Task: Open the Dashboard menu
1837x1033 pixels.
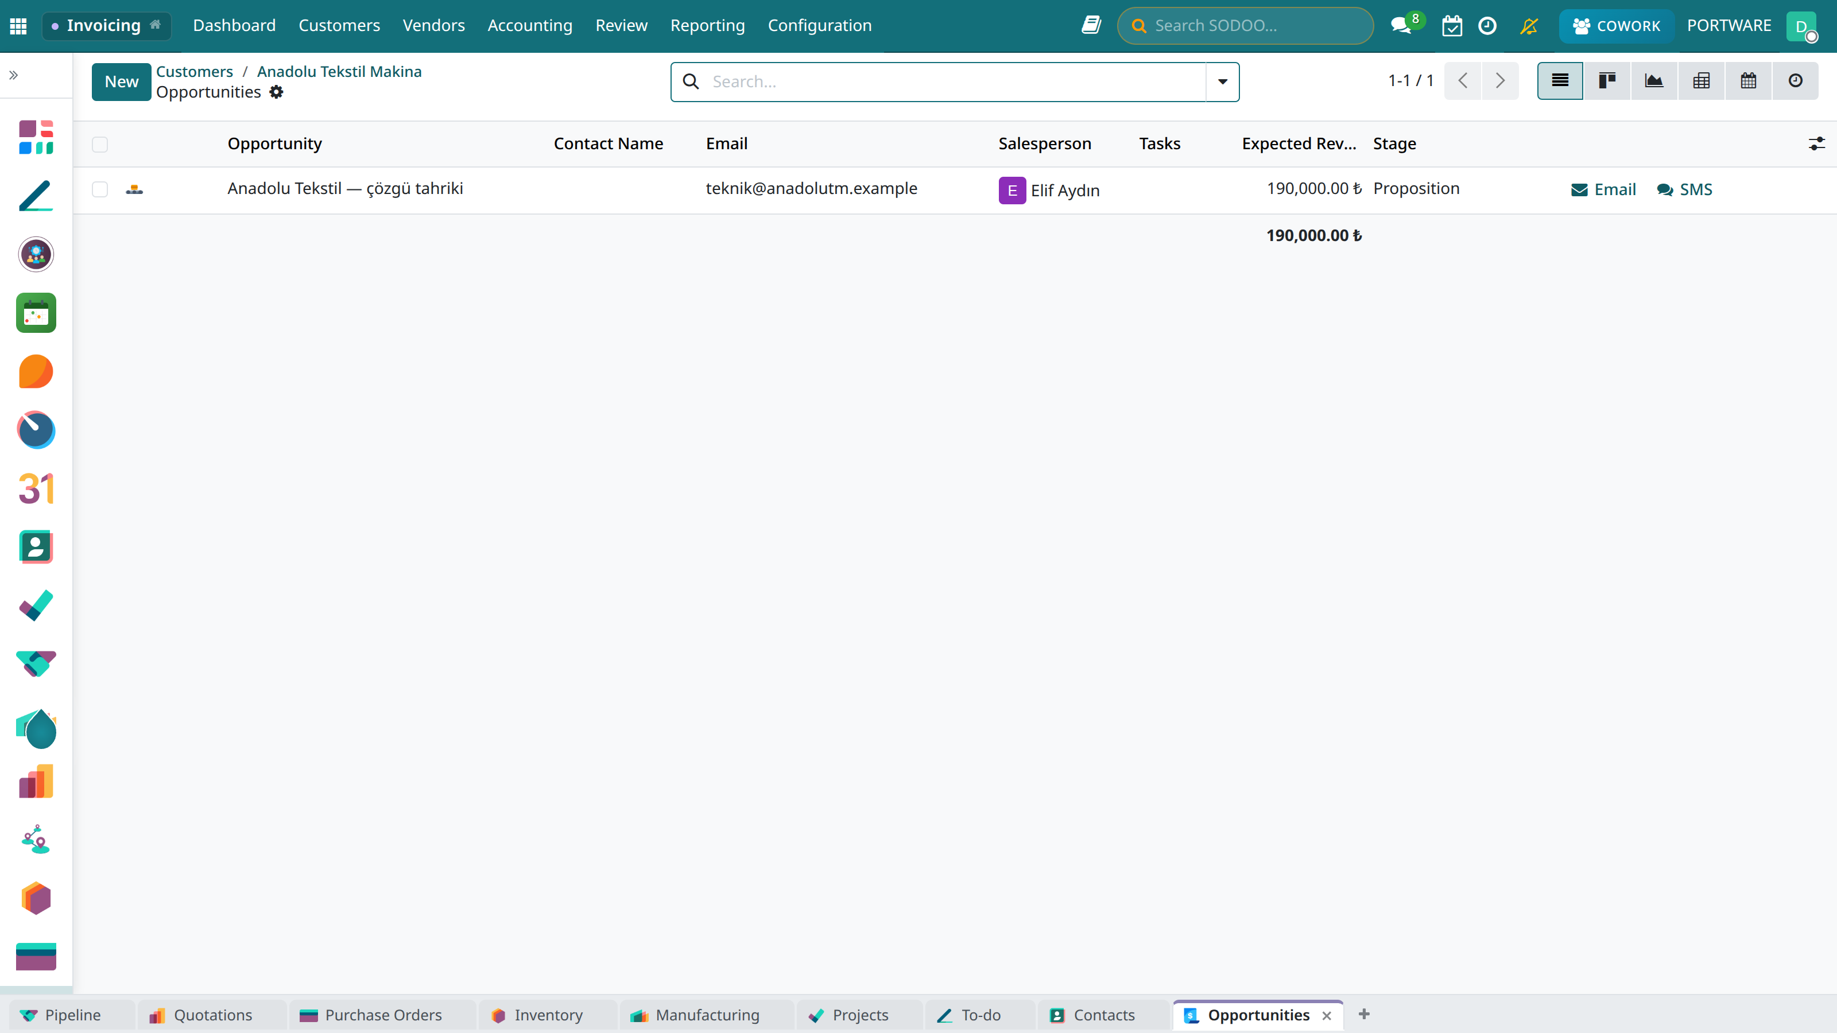Action: coord(235,26)
